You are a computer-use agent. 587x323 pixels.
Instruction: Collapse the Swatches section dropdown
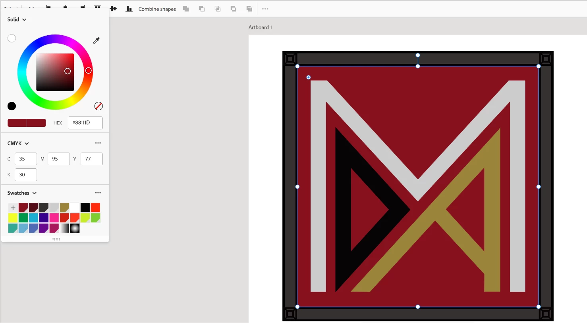point(22,193)
